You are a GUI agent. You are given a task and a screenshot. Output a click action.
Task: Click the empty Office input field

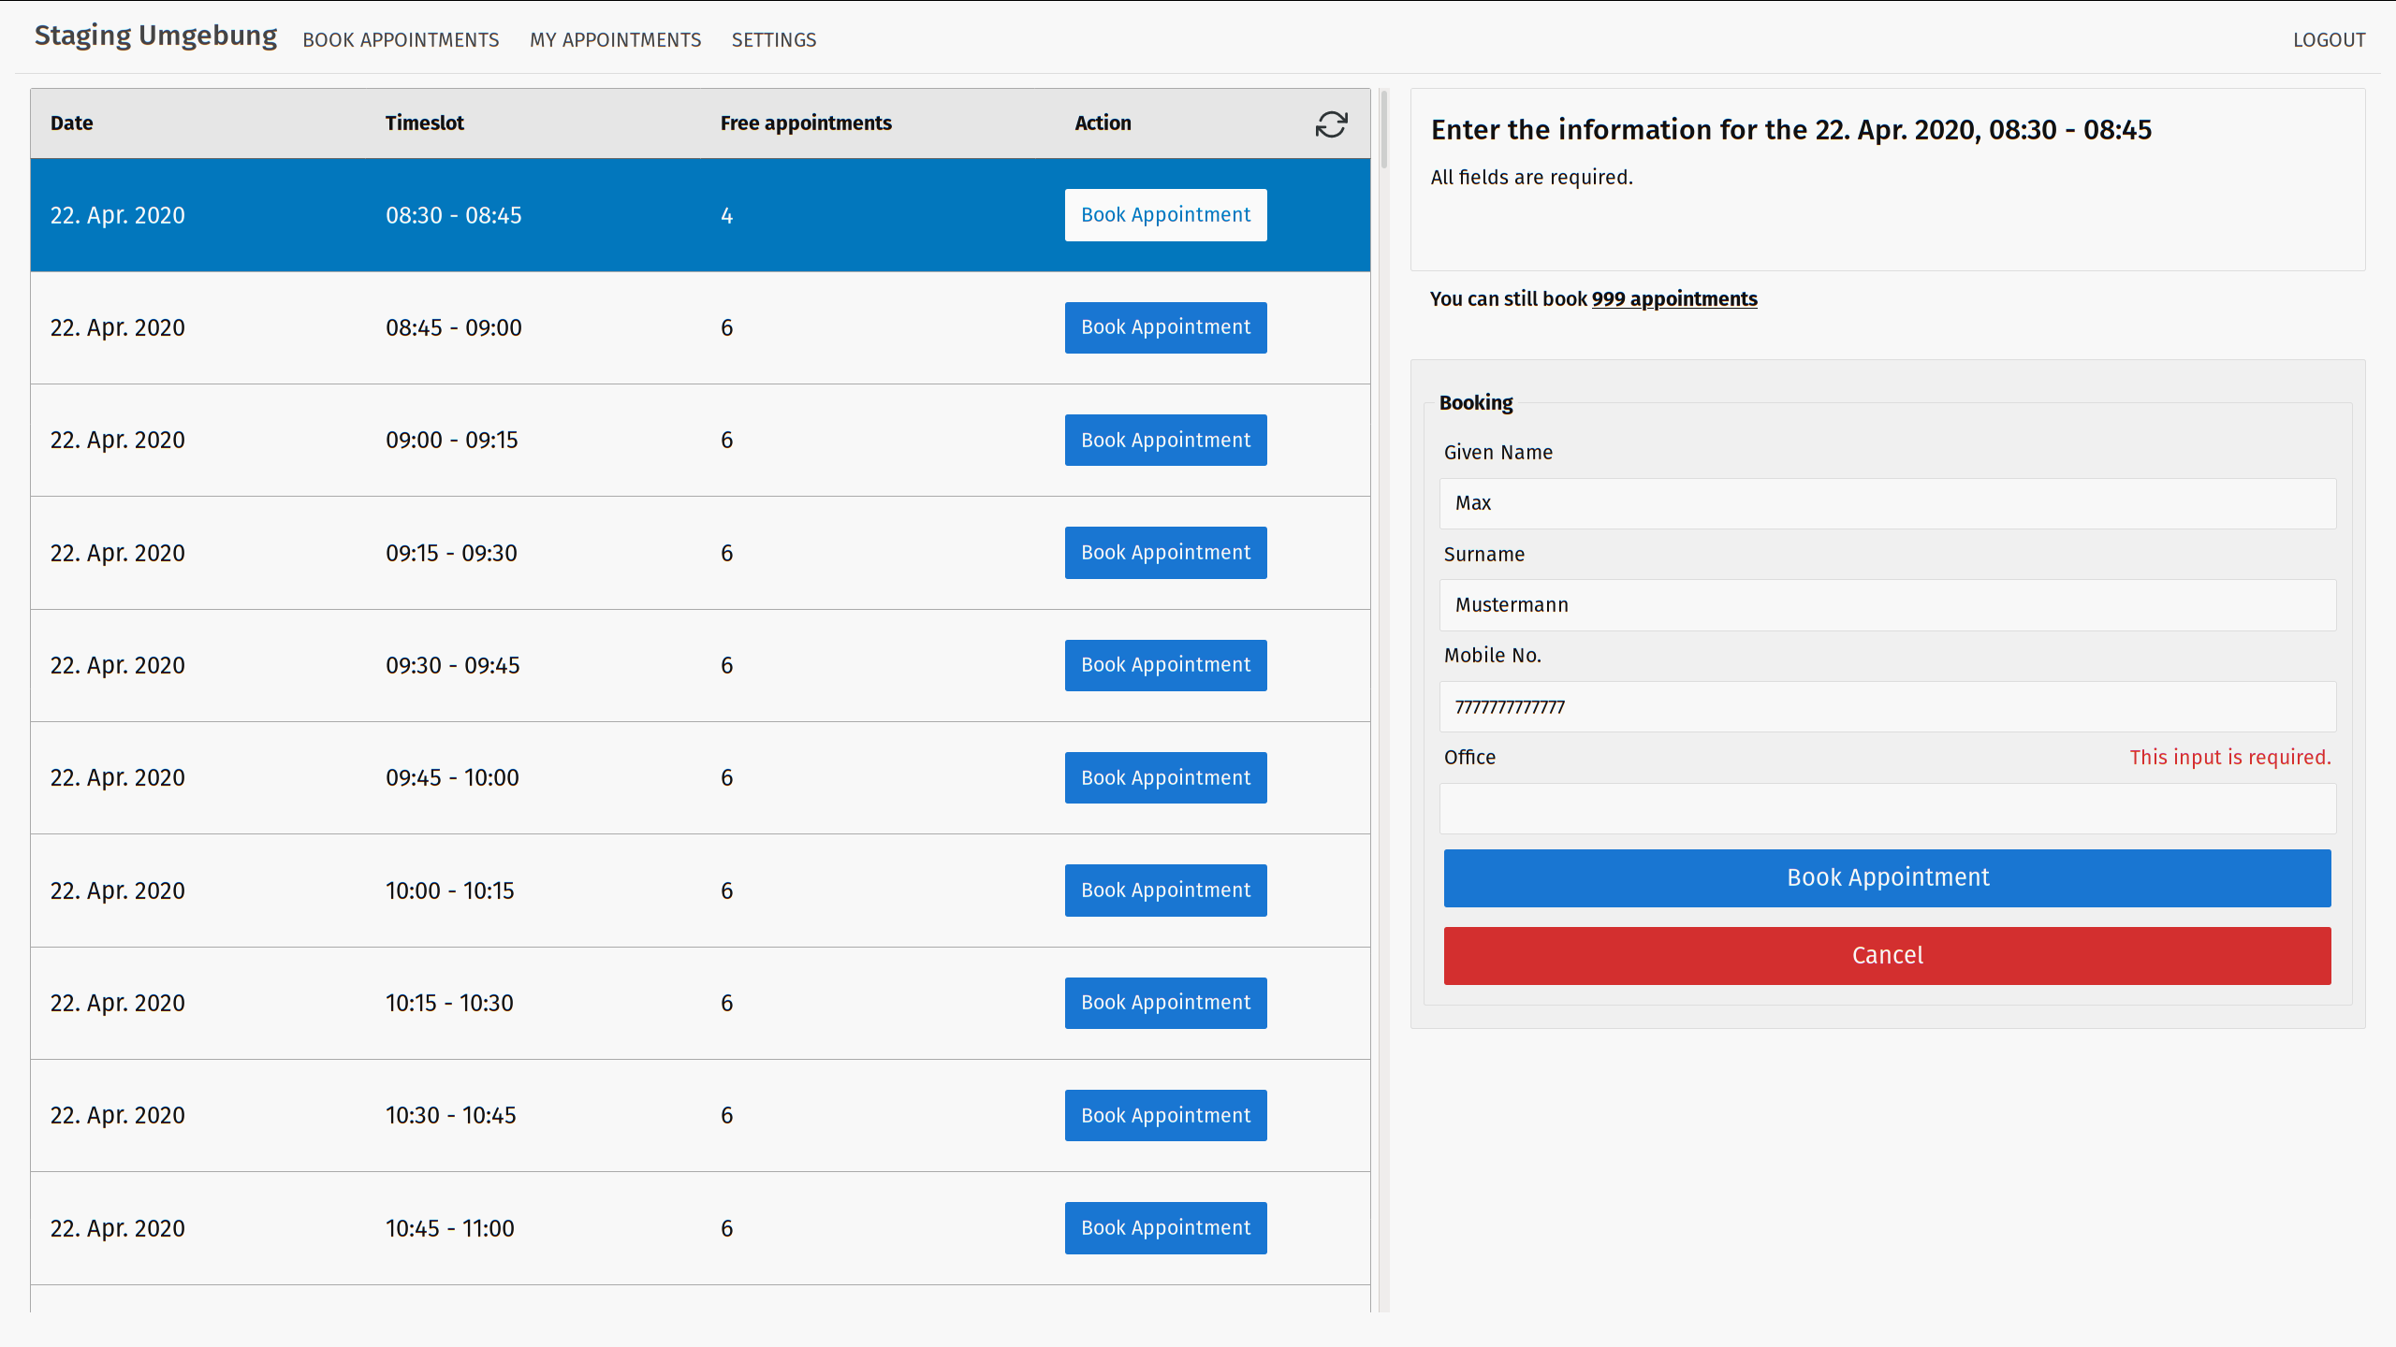tap(1887, 808)
